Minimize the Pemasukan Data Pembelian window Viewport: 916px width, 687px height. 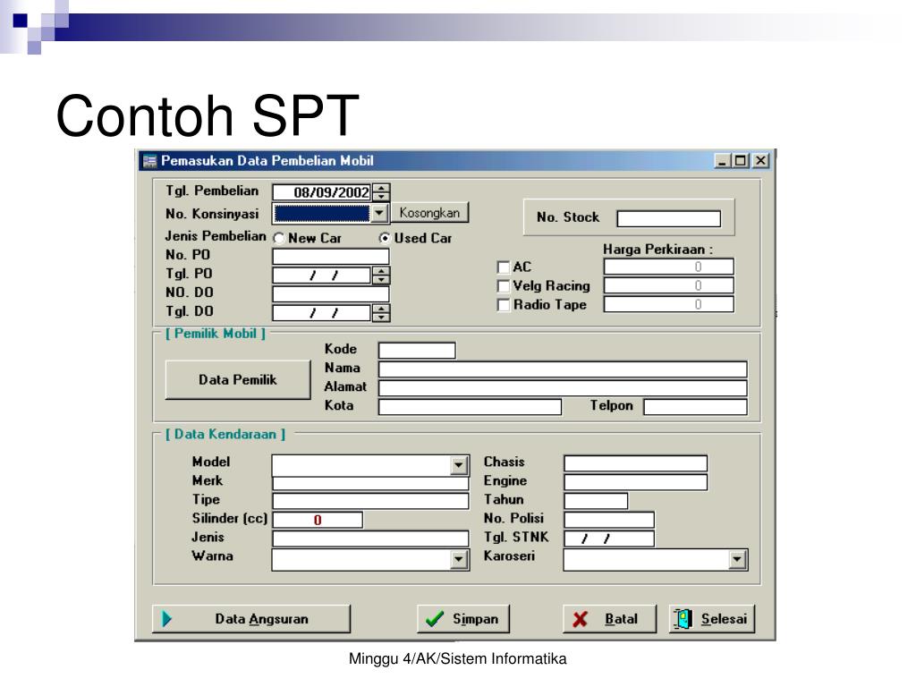(723, 161)
